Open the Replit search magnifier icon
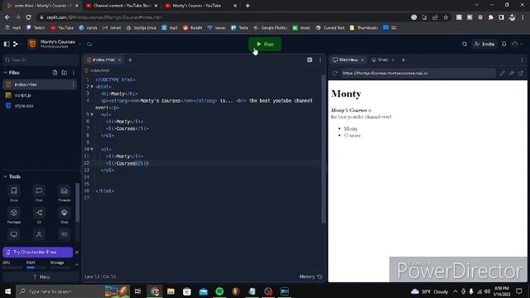Viewport: 530px width, 298px height. 465,44
